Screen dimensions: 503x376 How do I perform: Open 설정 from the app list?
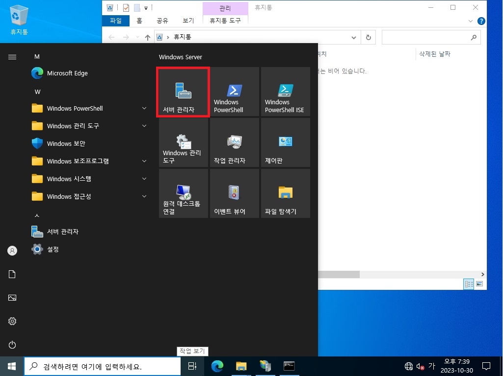click(x=90, y=249)
